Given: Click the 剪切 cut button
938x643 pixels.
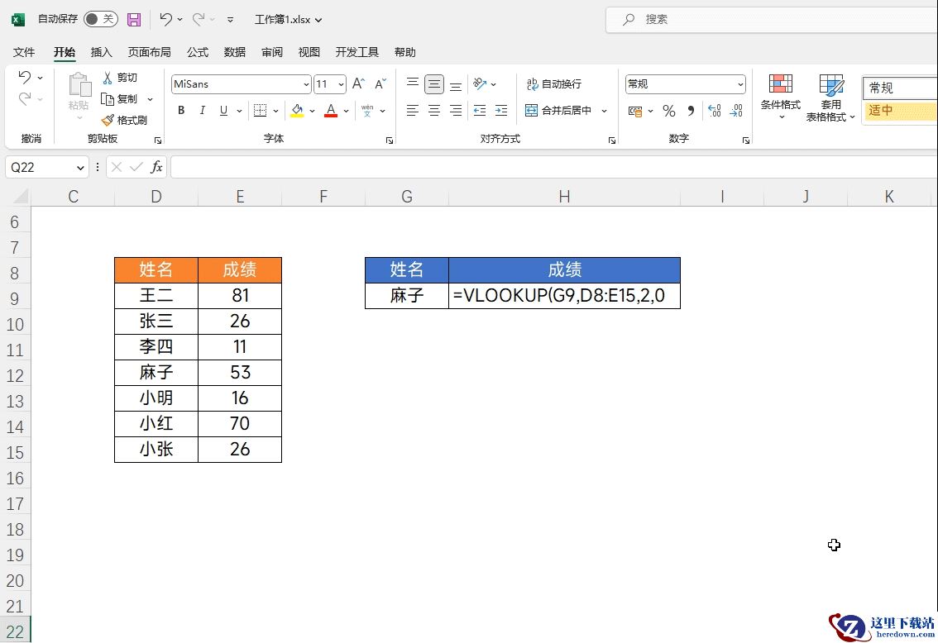Looking at the screenshot, I should [x=120, y=78].
